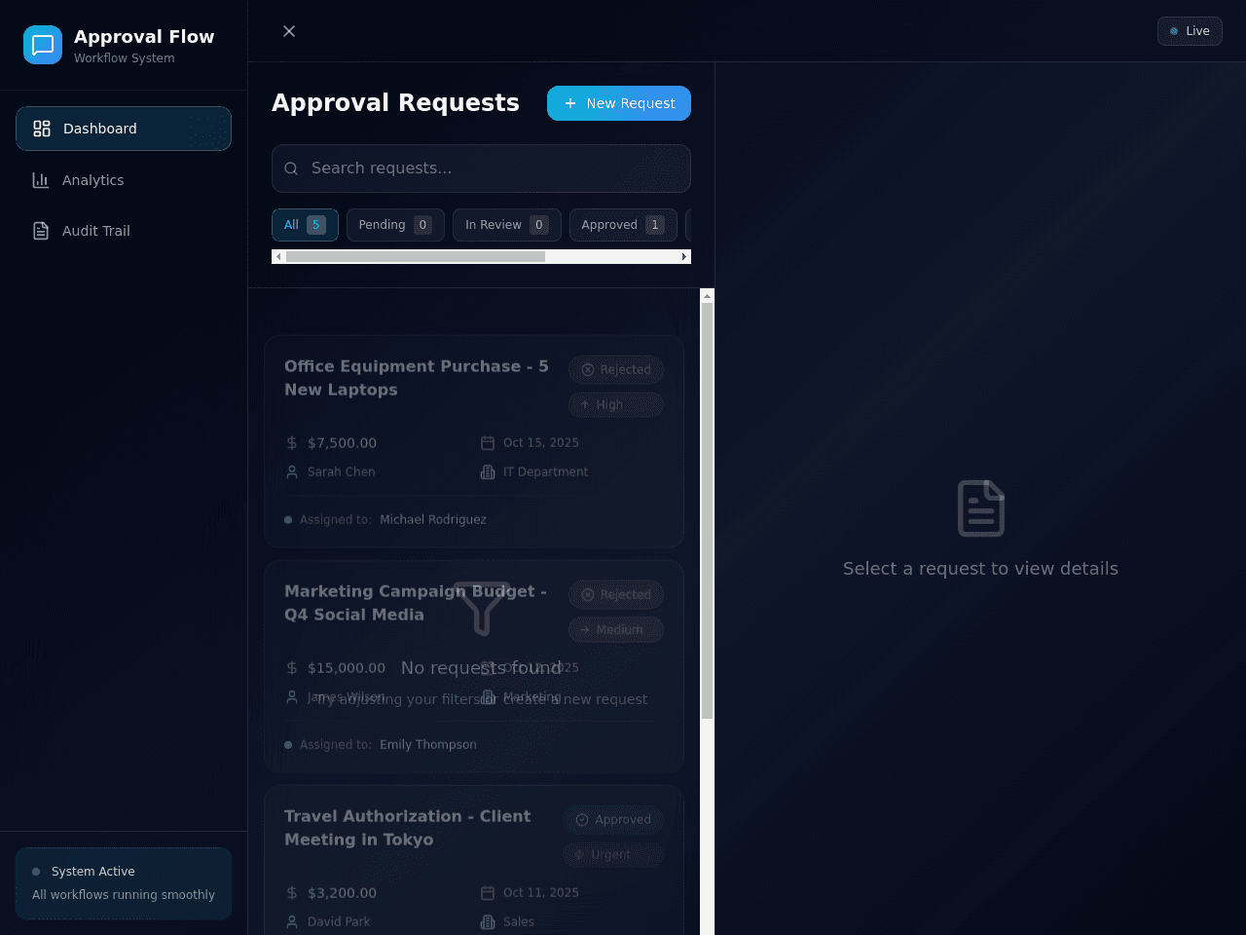
Task: Click the filter scrollbar left arrow
Action: click(278, 257)
